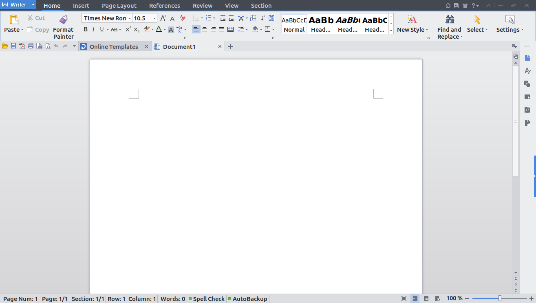Open the line spacing dropdown
Viewport: 536px width, 303px height.
[247, 29]
